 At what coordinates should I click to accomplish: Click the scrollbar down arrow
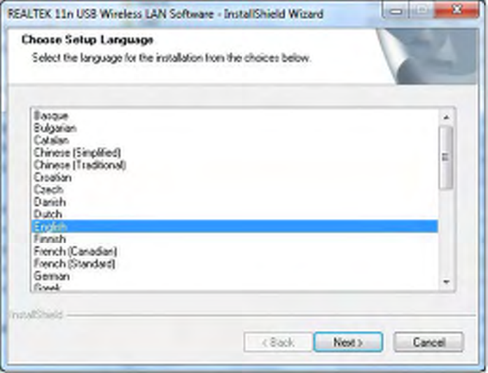446,282
